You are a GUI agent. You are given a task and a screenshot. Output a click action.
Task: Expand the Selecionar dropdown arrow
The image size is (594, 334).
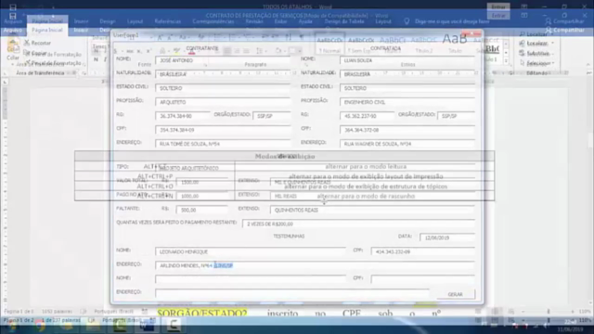click(x=553, y=63)
